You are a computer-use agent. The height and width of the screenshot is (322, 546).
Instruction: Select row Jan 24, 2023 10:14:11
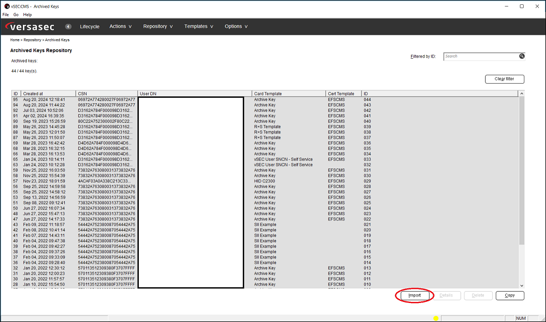pos(265,160)
